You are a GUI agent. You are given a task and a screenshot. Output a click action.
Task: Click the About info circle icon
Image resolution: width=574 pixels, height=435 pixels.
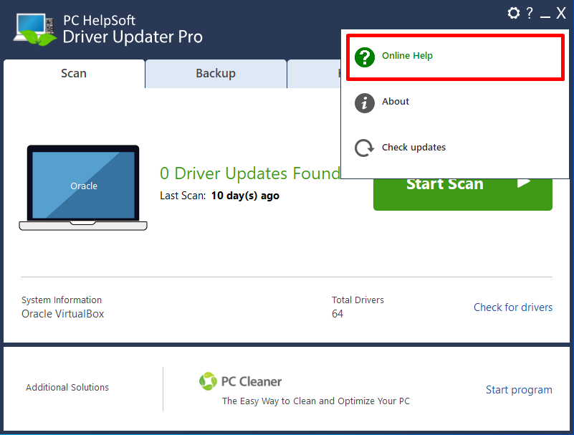[365, 102]
